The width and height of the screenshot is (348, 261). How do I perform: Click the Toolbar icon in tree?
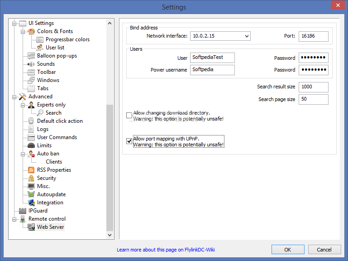(x=31, y=72)
